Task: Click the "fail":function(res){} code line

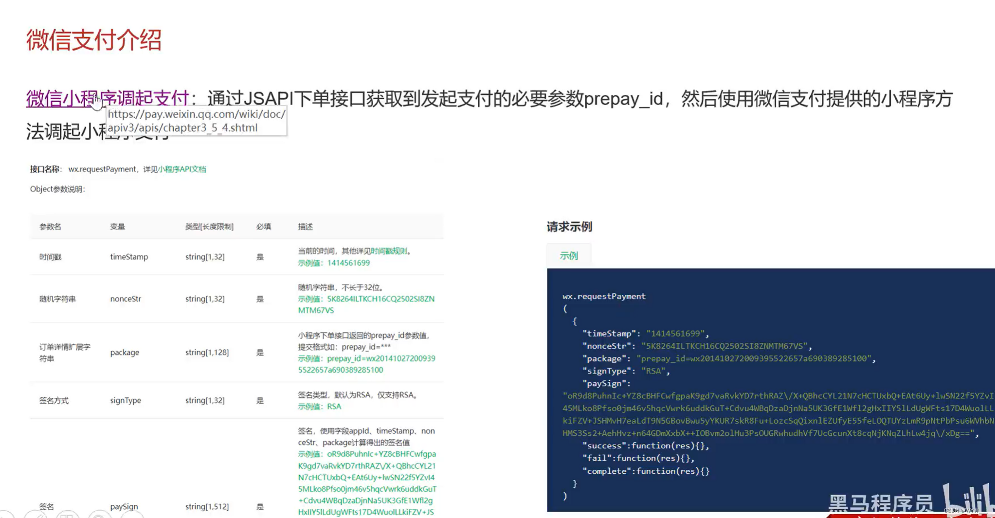Action: point(638,458)
